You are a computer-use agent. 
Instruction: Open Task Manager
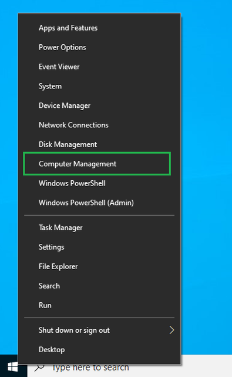pos(99,227)
